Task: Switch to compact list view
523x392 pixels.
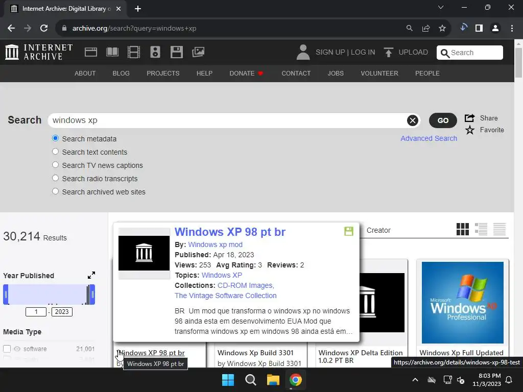Action: (500, 229)
